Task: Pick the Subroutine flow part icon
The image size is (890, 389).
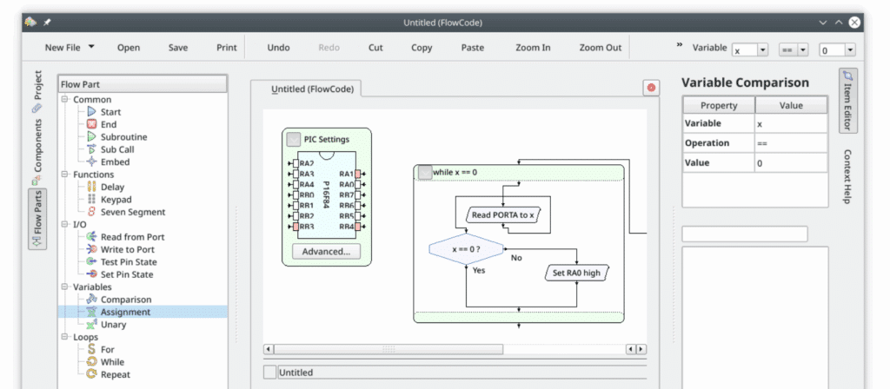Action: [91, 137]
